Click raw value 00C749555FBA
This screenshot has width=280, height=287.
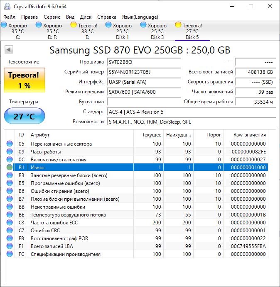(248, 246)
